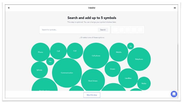Click the last empty symbol slot
The width and height of the screenshot is (183, 103).
coord(140,30)
